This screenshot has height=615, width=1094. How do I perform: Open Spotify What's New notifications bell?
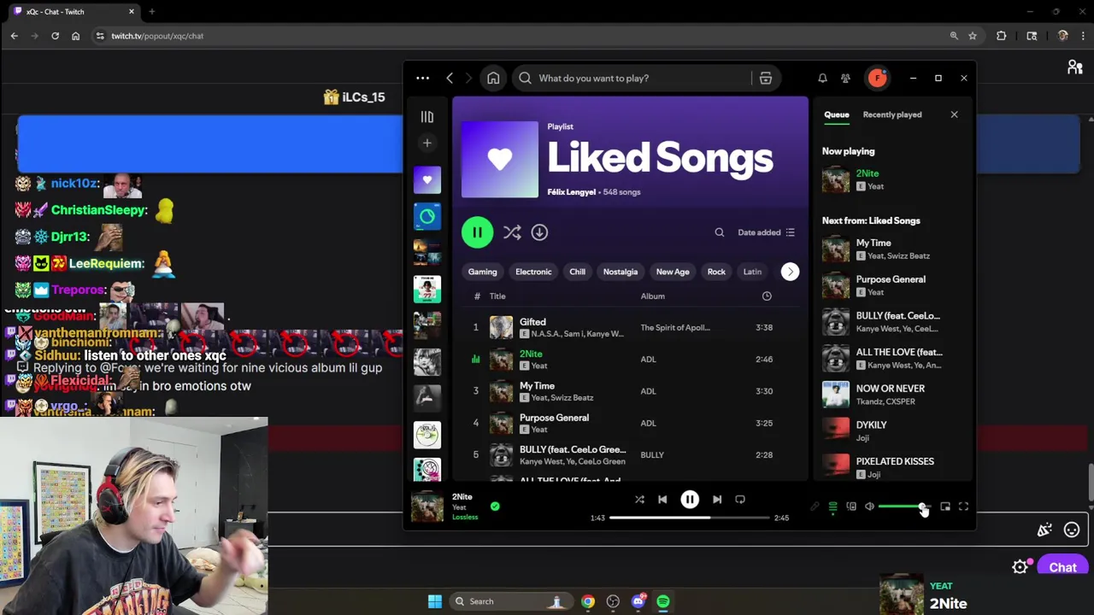[822, 78]
